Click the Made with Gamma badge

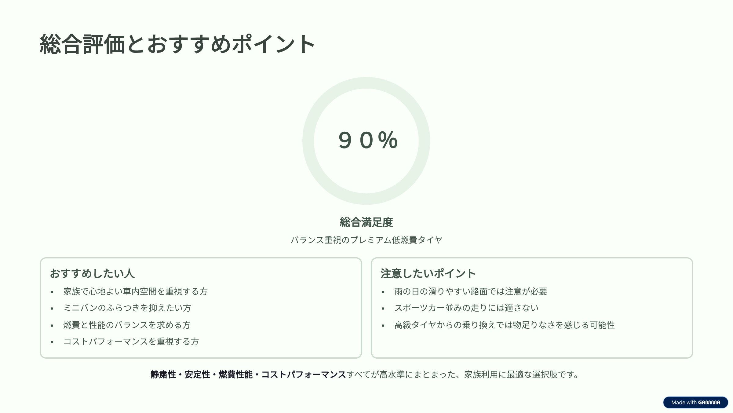coord(695,402)
